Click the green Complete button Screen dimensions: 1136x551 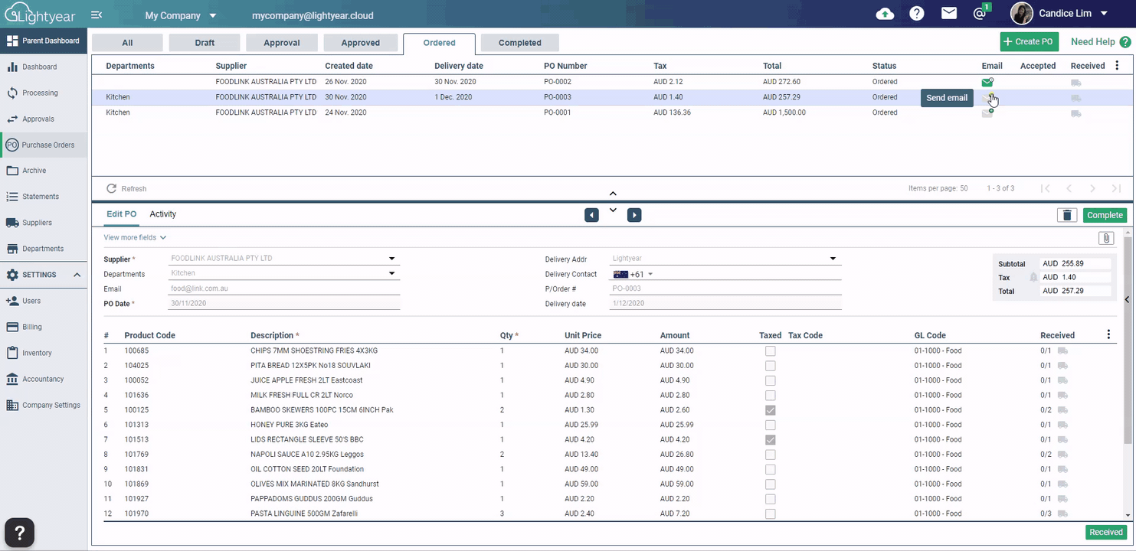click(1105, 215)
